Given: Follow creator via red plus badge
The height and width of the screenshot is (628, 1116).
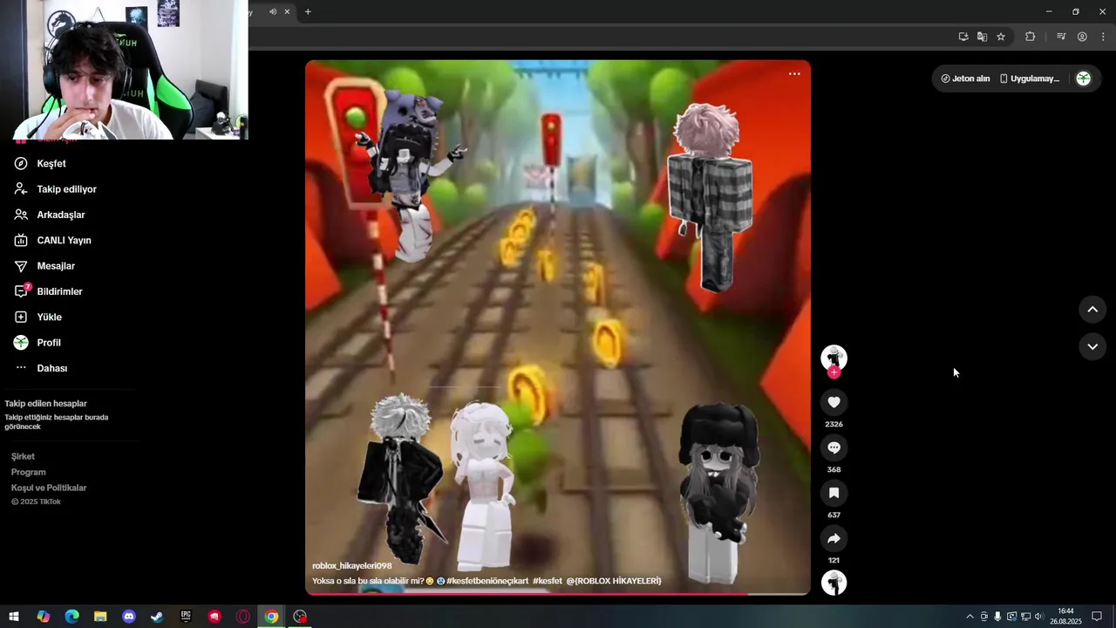Looking at the screenshot, I should click(834, 372).
